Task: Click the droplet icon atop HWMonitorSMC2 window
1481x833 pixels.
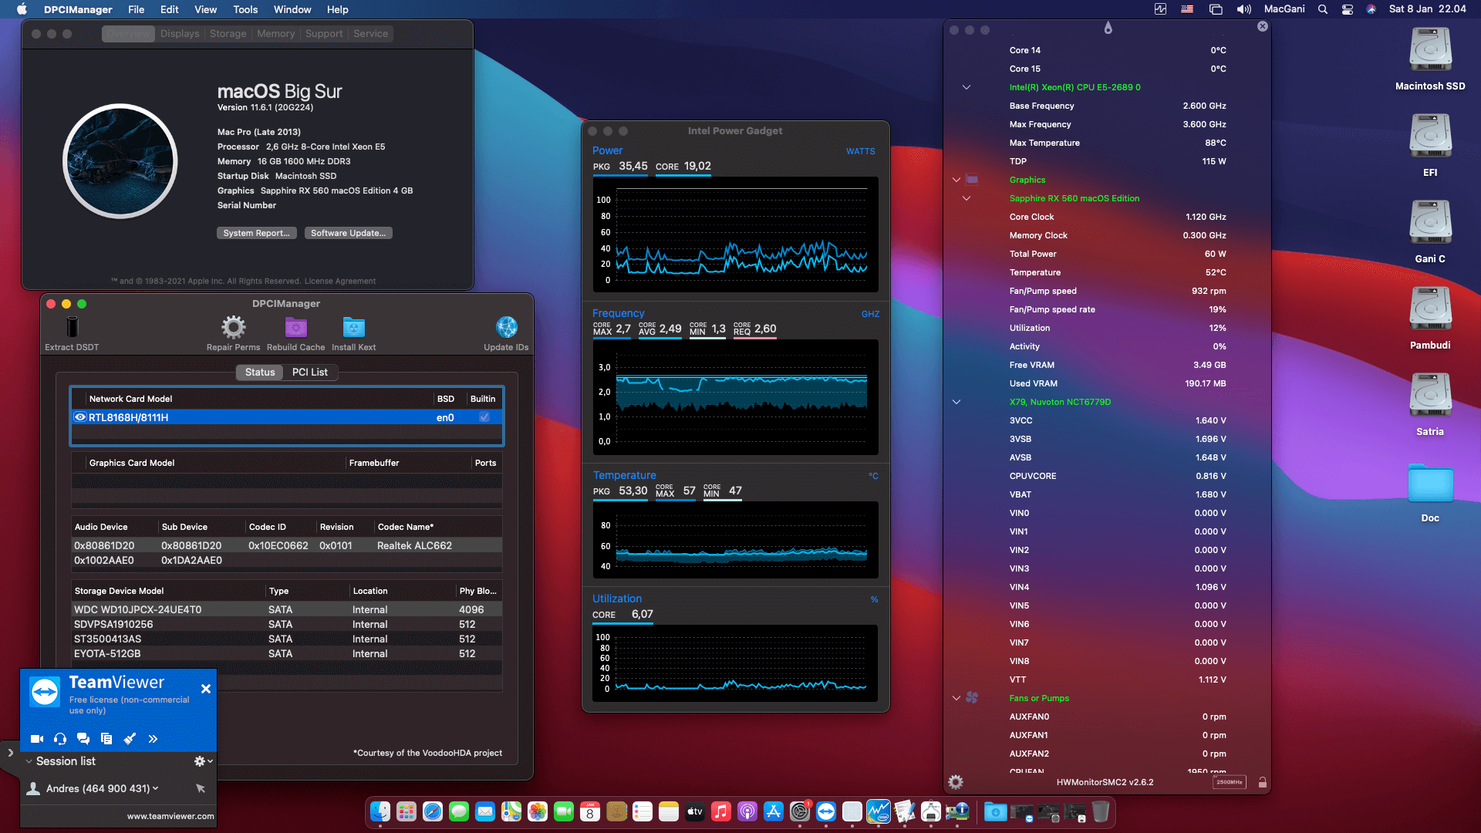Action: [x=1108, y=28]
